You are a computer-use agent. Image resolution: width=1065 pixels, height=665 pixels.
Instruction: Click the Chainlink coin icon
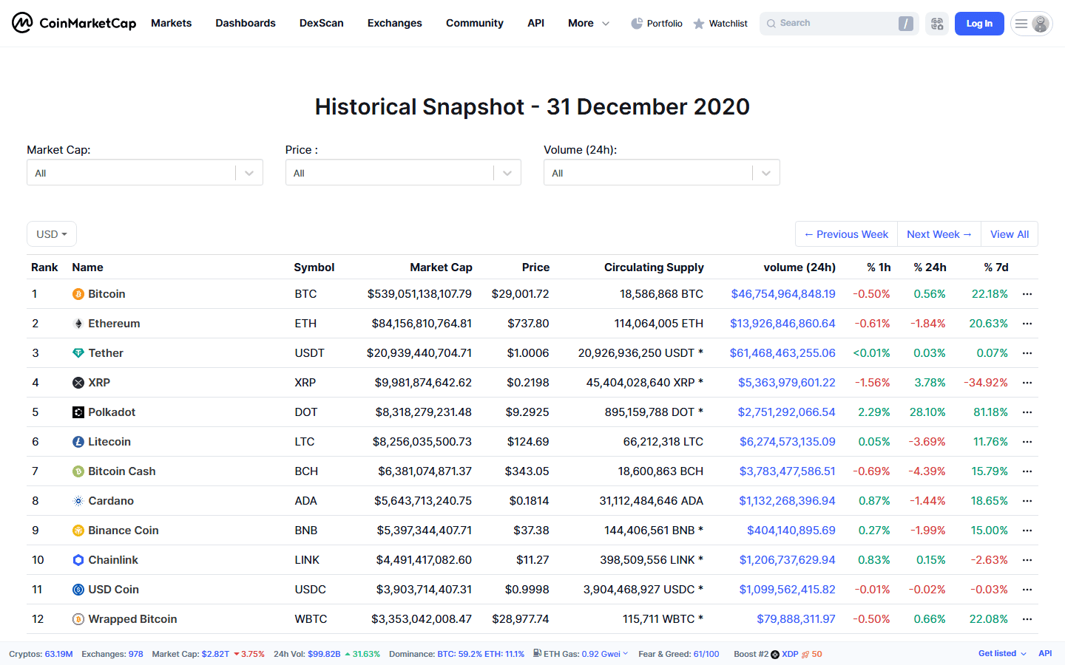pos(78,560)
